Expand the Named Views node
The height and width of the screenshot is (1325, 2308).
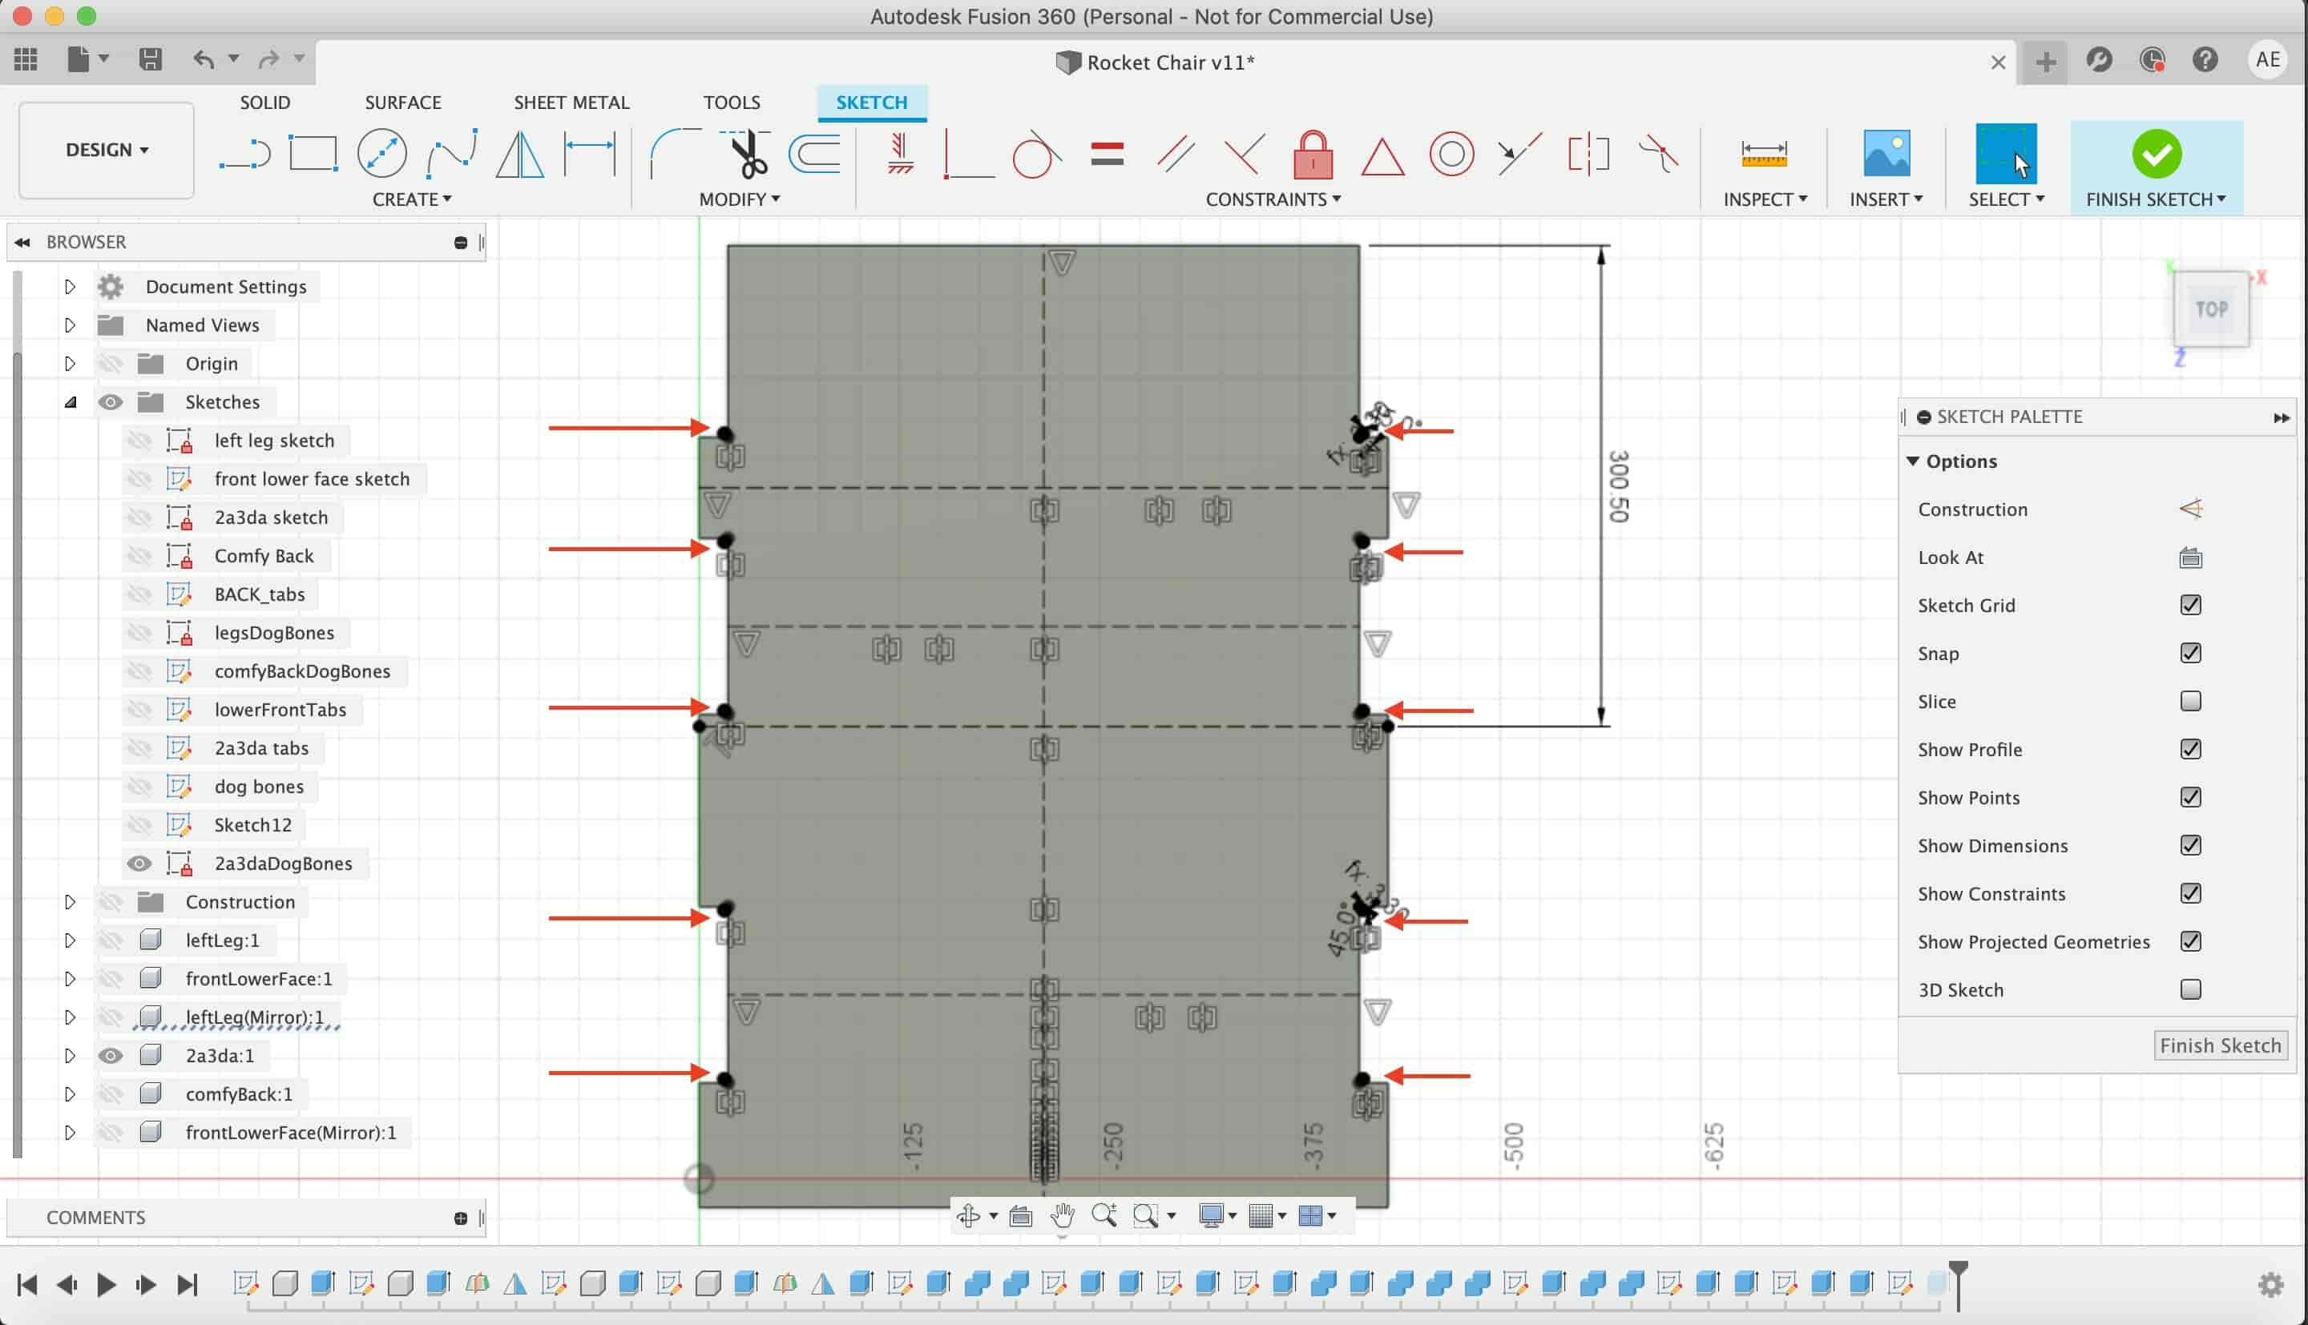(70, 325)
